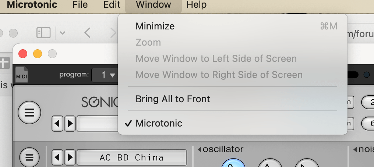
Task: Expand the chevron next to the sidebar icon
Action: (63, 33)
